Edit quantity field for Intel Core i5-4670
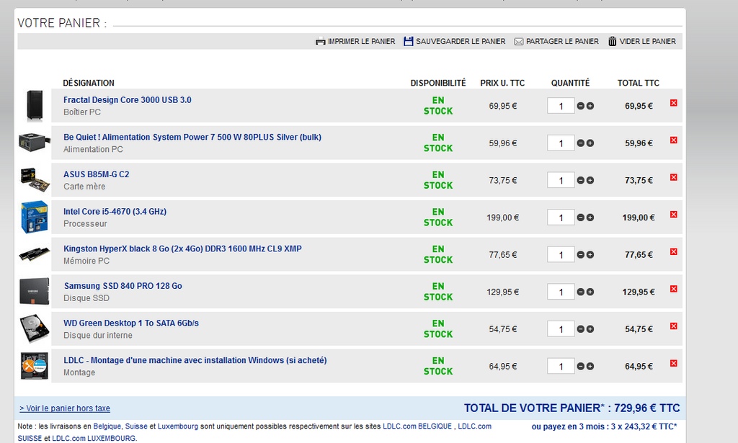738x443 pixels. tap(561, 218)
